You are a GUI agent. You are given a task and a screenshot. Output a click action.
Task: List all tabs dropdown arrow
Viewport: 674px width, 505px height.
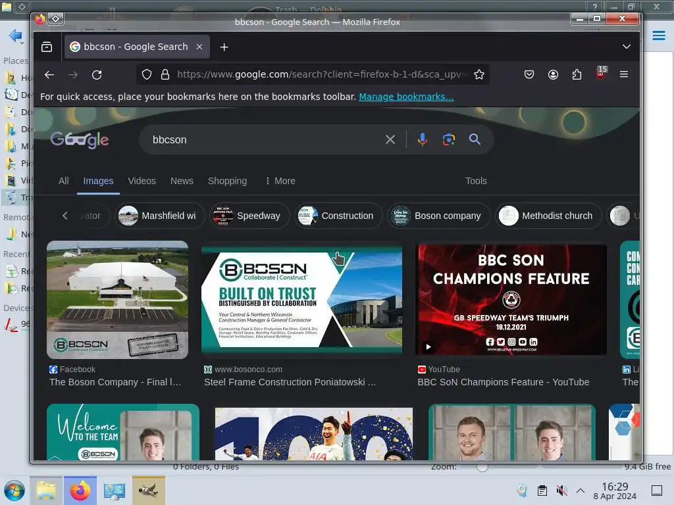click(627, 47)
